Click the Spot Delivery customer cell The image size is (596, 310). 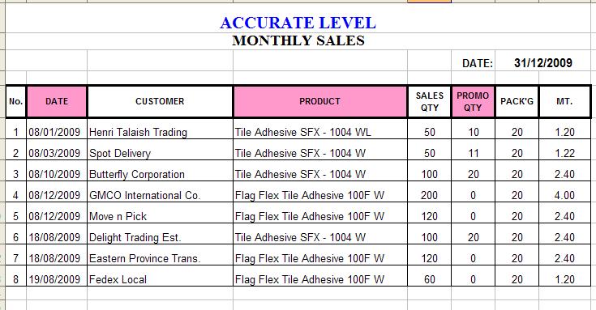click(x=160, y=153)
